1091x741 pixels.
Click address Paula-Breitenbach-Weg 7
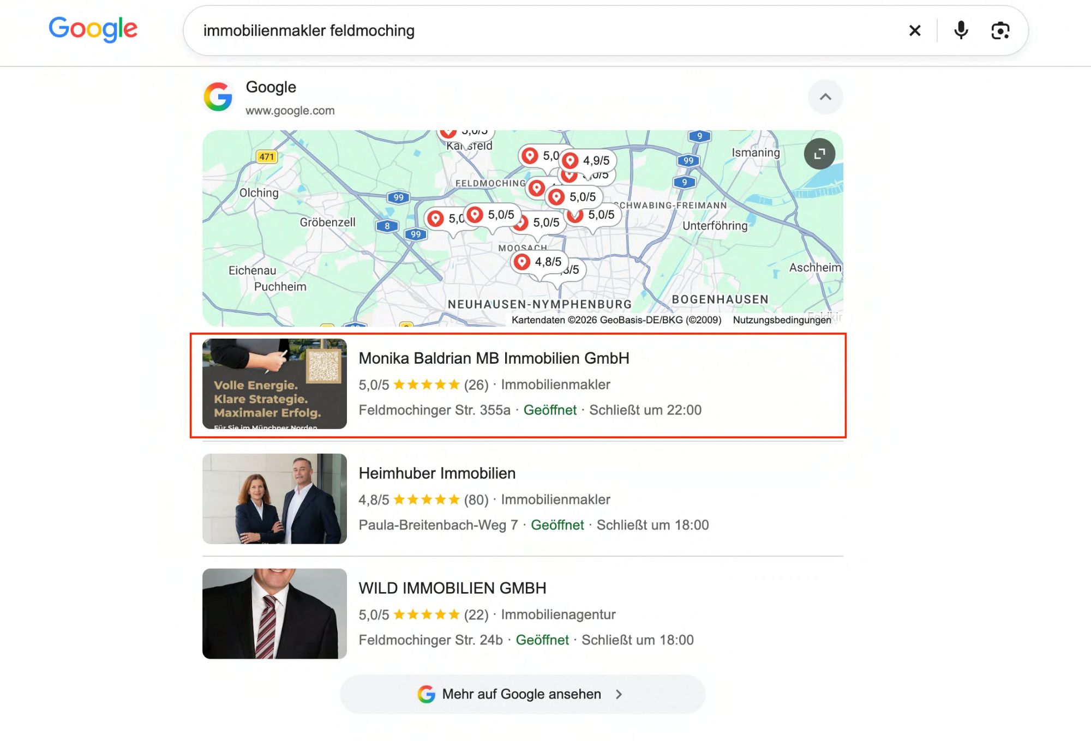click(x=438, y=525)
